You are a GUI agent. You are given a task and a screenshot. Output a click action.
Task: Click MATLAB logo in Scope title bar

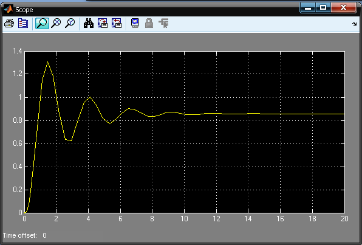pyautogui.click(x=9, y=10)
